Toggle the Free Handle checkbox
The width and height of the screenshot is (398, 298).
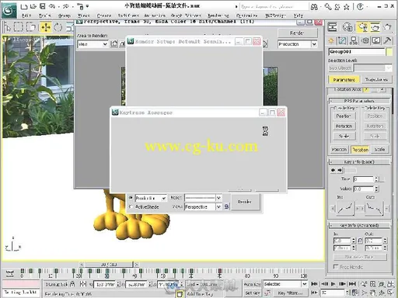pyautogui.click(x=336, y=266)
